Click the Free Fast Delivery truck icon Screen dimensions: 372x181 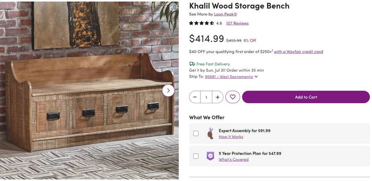click(192, 64)
